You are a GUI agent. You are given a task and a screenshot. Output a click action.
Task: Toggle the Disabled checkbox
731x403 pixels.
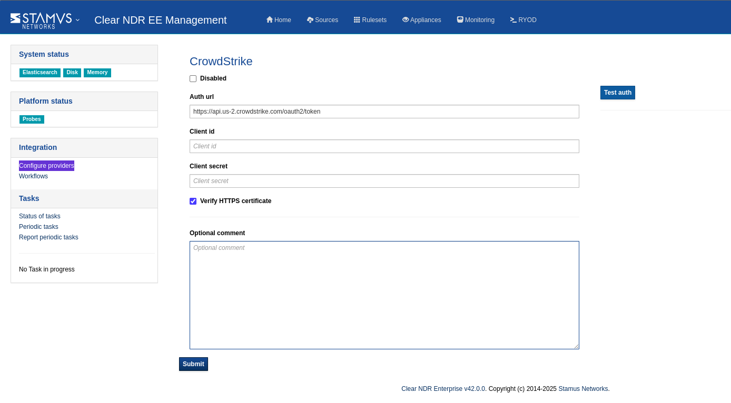click(x=193, y=78)
